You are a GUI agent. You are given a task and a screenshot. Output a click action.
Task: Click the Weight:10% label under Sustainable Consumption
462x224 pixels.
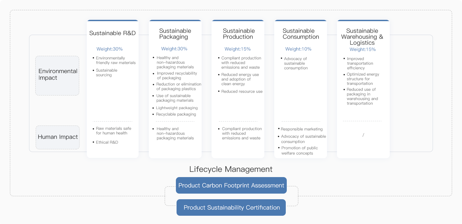pyautogui.click(x=298, y=49)
